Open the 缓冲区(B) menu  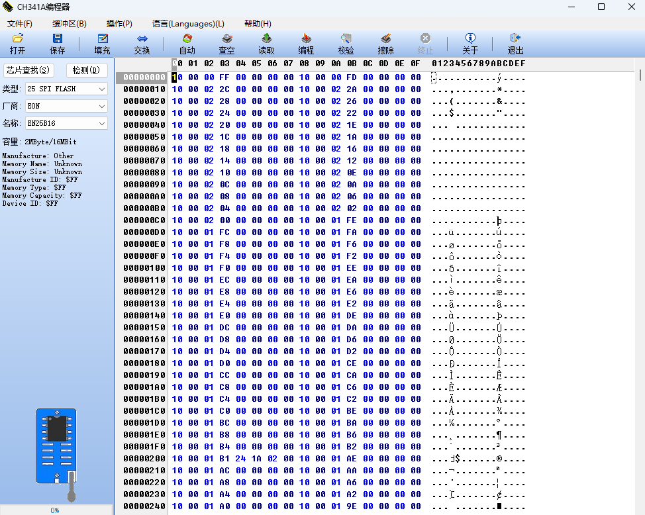[x=69, y=23]
